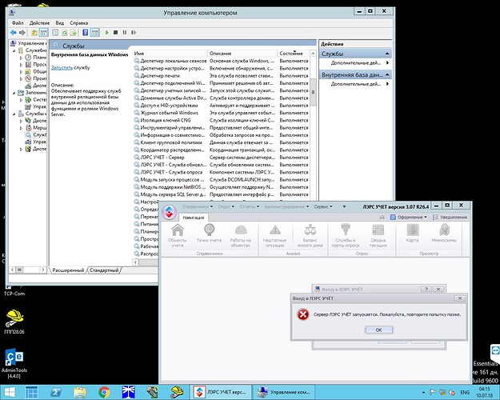Screen dimensions: 500x400
Task: Click the services list horizontal scroll-left arrow
Action: click(135, 262)
